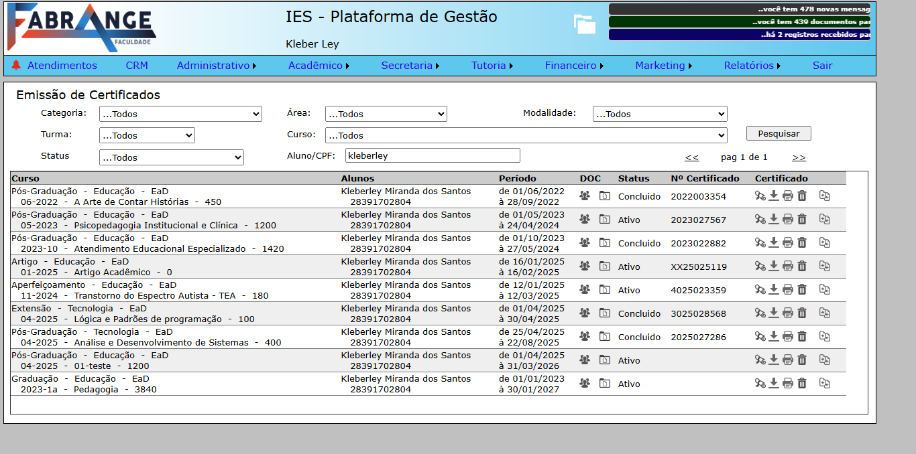
Task: Open the Marketing menu
Action: [x=664, y=66]
